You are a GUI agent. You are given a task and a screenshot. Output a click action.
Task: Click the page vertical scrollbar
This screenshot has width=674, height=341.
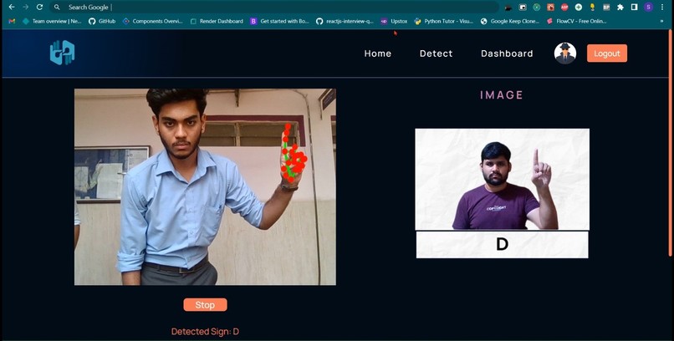pyautogui.click(x=670, y=142)
